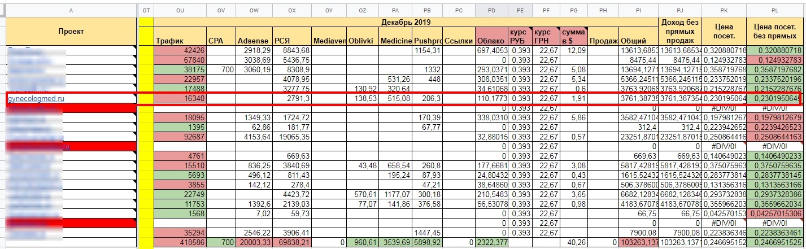The height and width of the screenshot is (249, 806).
Task: Select traffic cell with value 67840
Action: 180,60
